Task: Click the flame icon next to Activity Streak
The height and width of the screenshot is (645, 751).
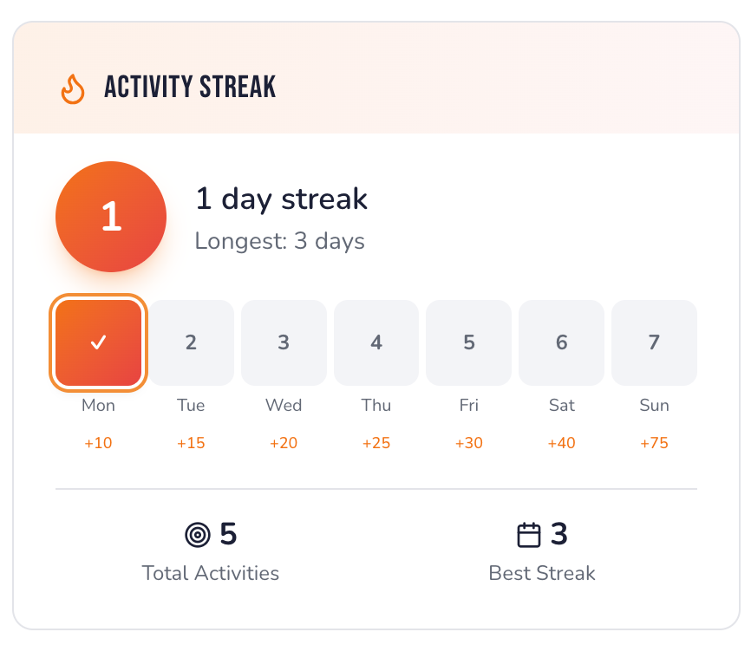Action: pos(73,88)
